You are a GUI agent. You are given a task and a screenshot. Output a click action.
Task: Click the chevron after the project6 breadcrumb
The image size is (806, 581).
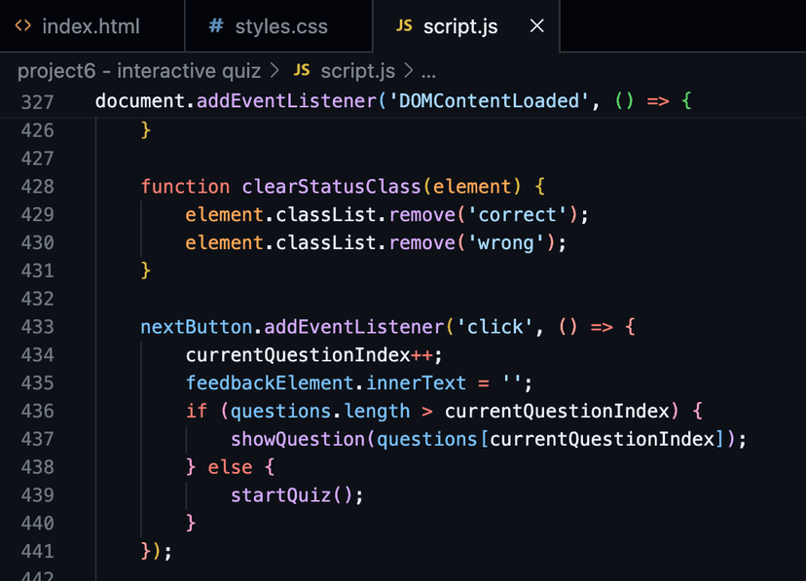click(x=275, y=70)
